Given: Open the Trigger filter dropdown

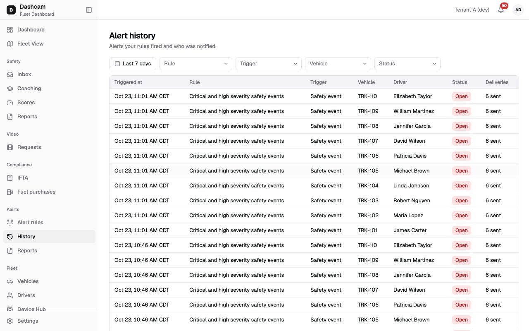Looking at the screenshot, I should click(x=269, y=64).
